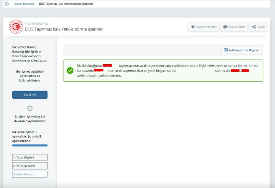Click the 5 dakika duration notice text
Screen dimensions: 275x188
point(30,119)
